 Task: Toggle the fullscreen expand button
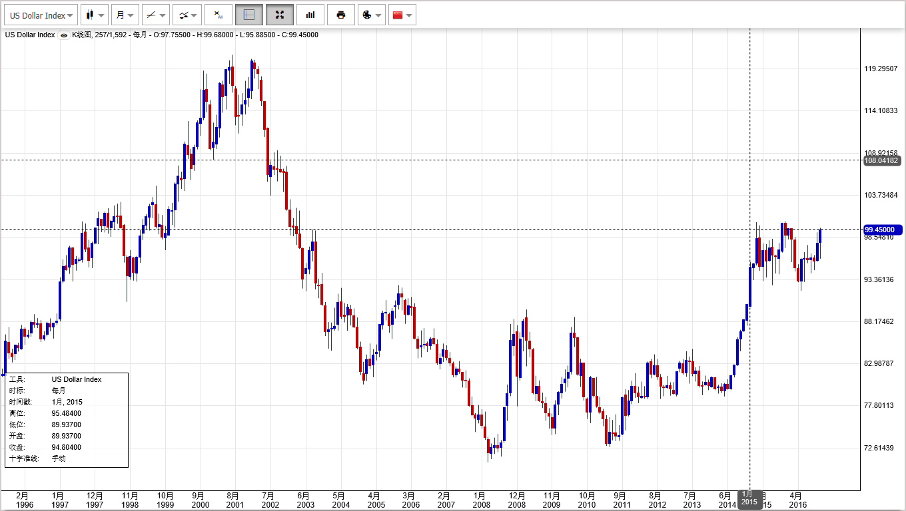(280, 15)
